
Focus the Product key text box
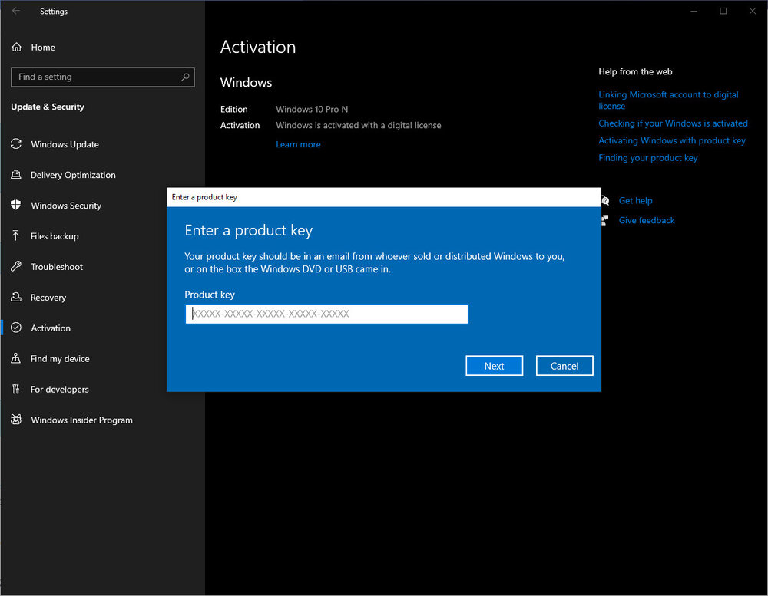click(x=326, y=314)
